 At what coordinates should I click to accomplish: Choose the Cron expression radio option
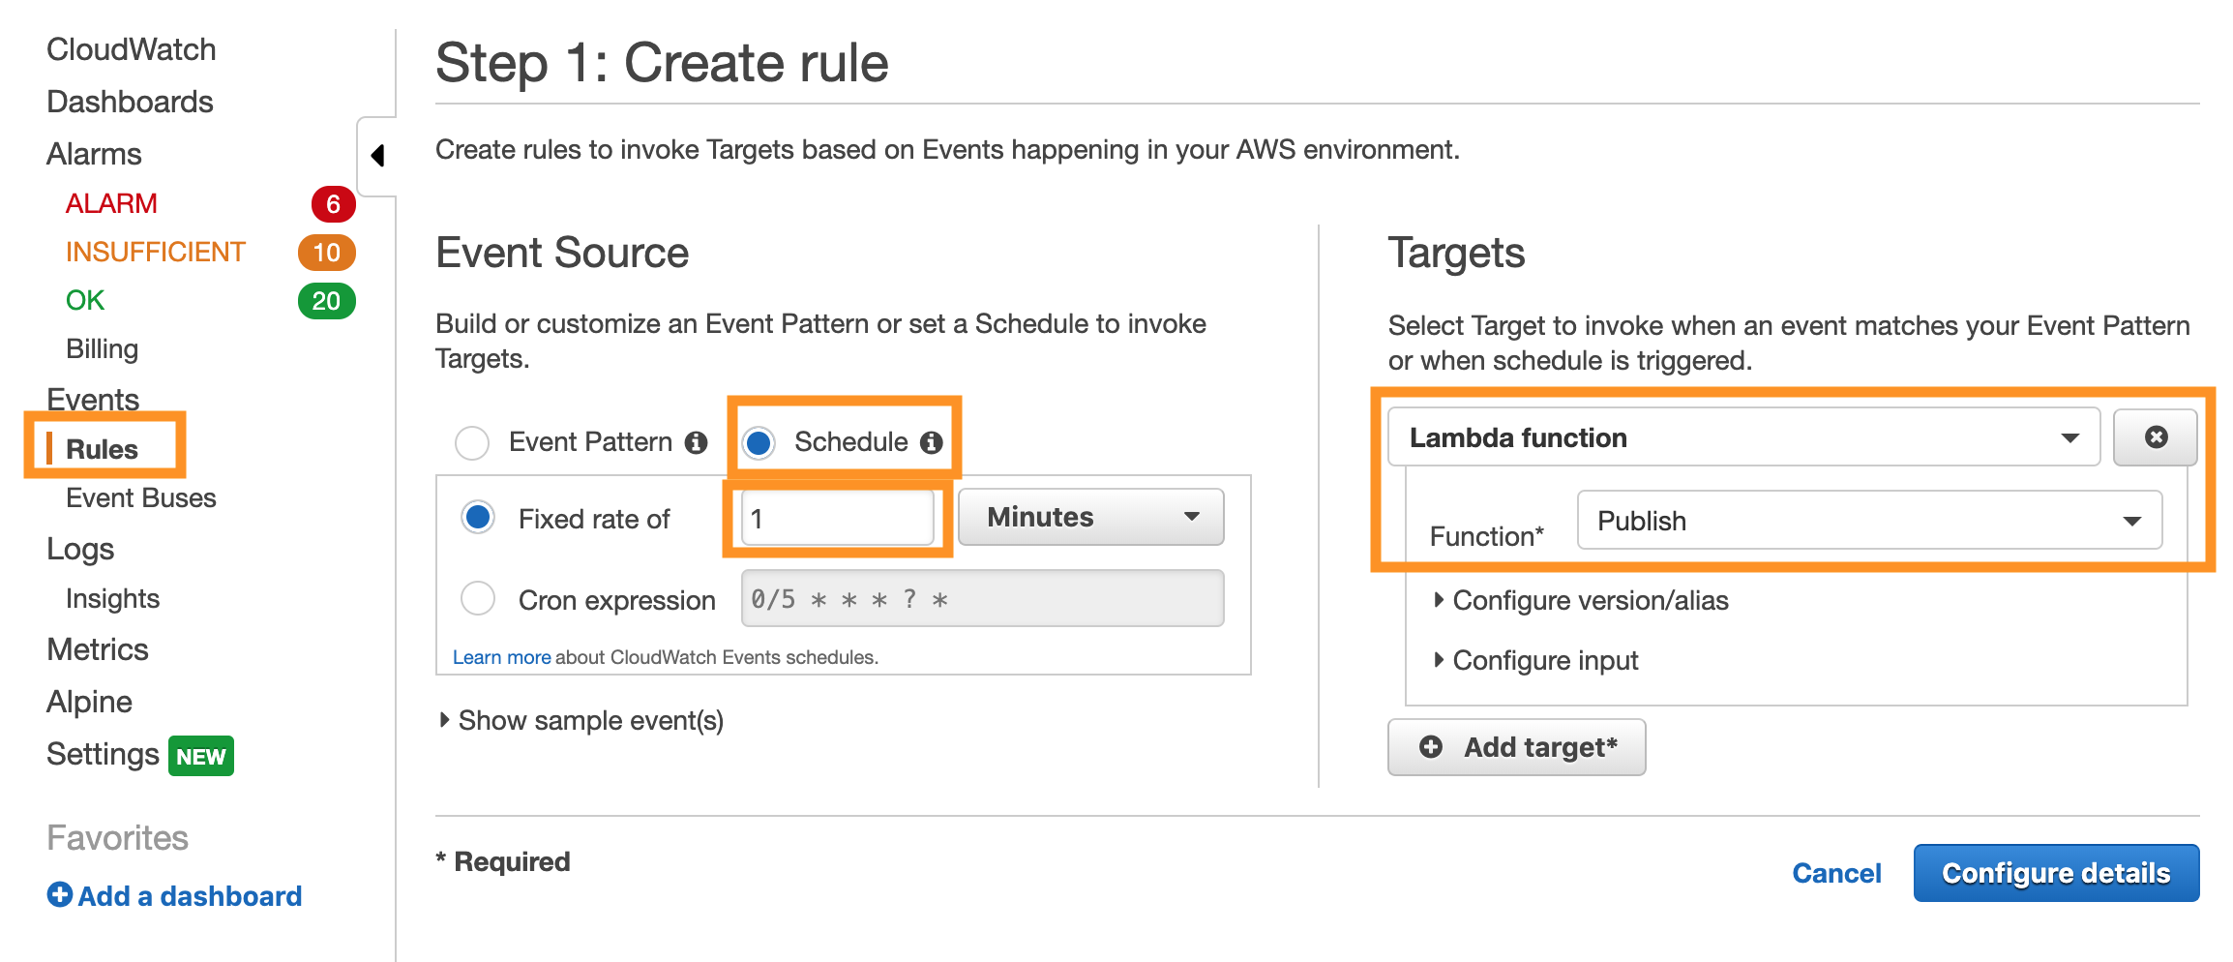pyautogui.click(x=478, y=598)
